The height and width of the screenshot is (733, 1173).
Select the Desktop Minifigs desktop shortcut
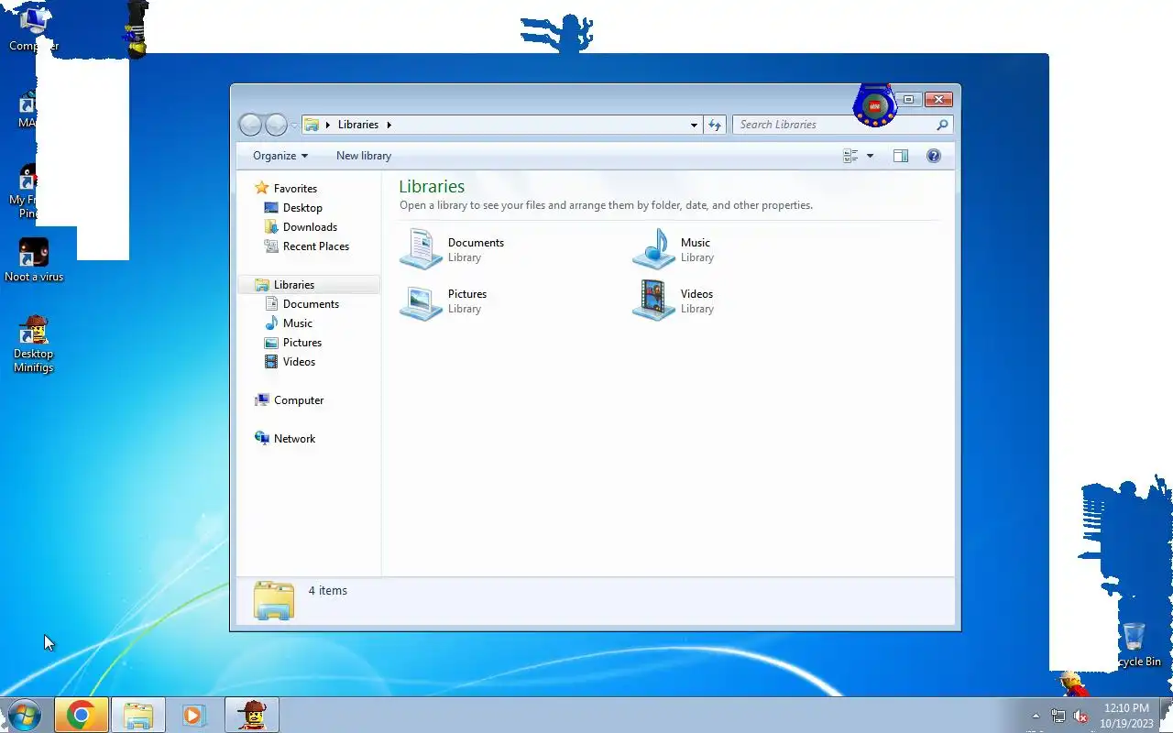34,345
